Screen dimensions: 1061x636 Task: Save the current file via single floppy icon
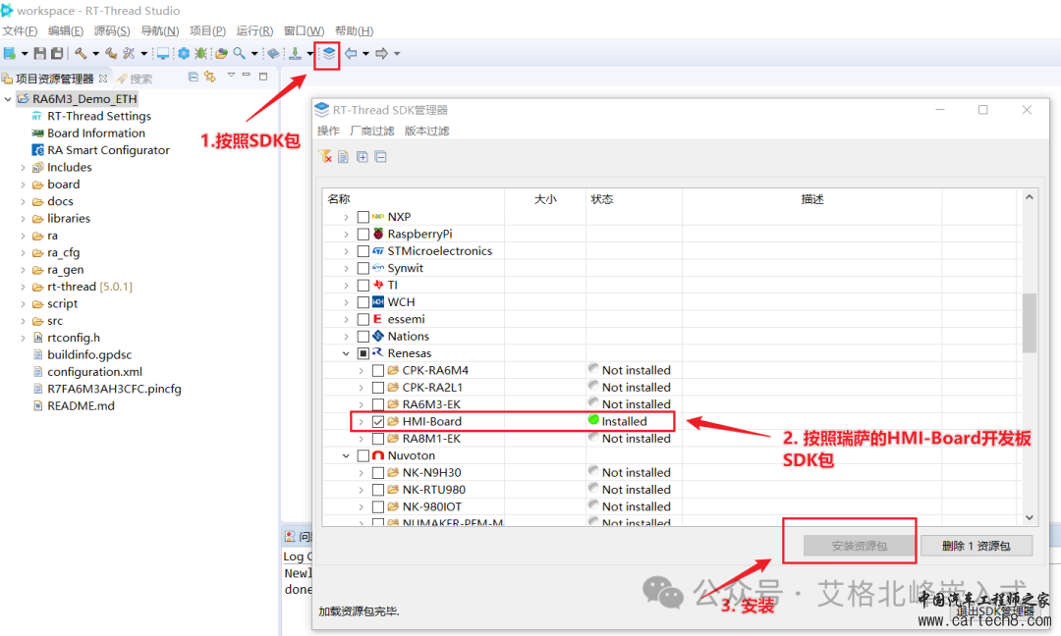(40, 53)
